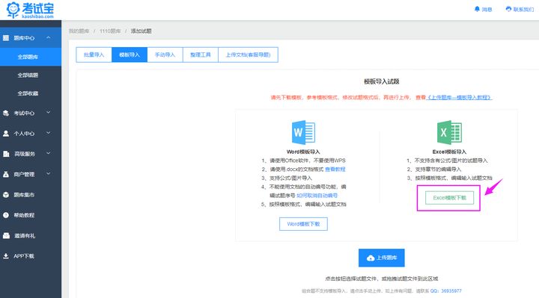Expand the 个人中心 menu chevron
Viewport: 539px width, 298px height.
[x=49, y=133]
